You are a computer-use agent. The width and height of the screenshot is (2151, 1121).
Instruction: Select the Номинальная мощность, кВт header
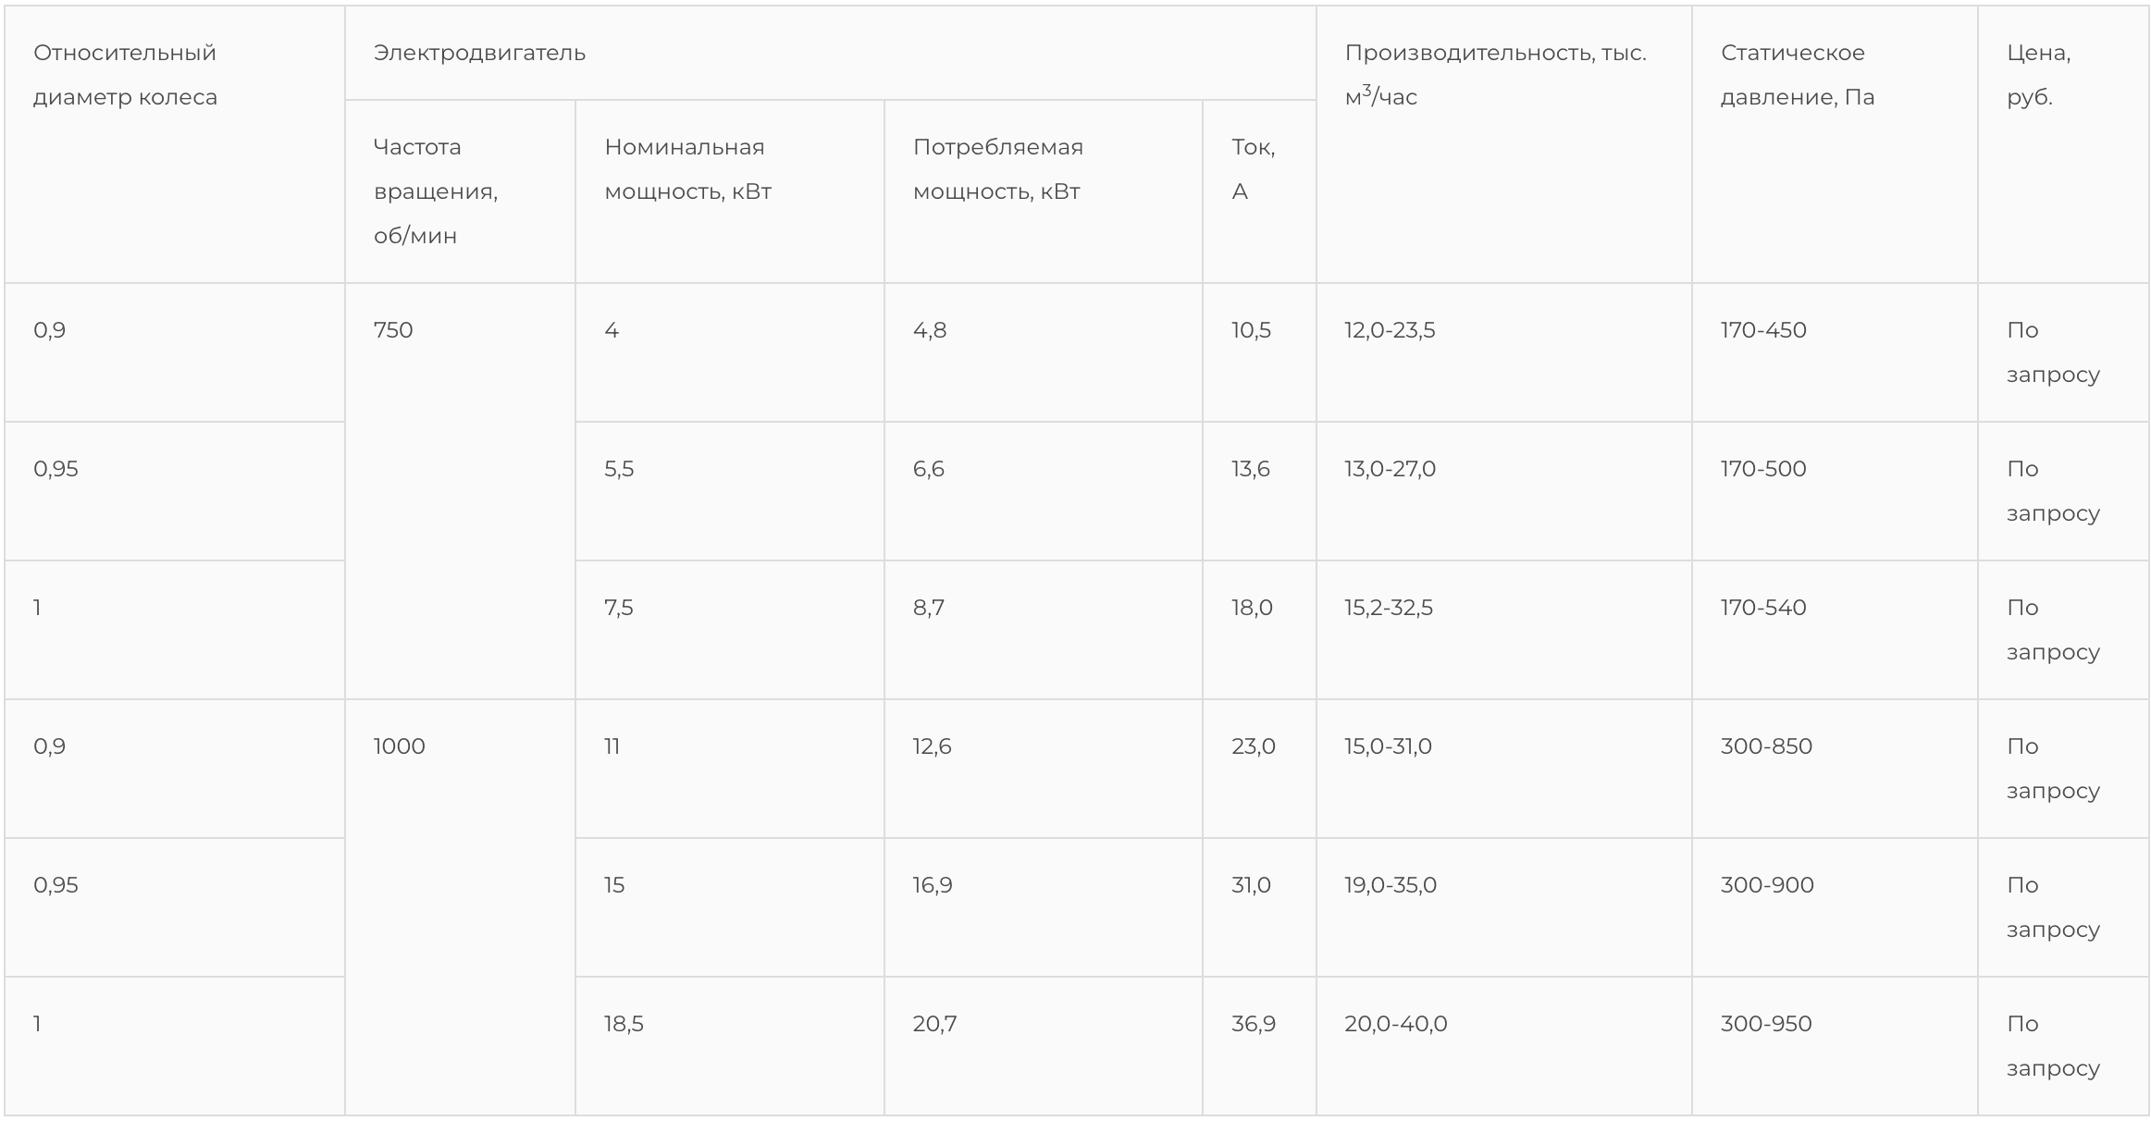(687, 169)
